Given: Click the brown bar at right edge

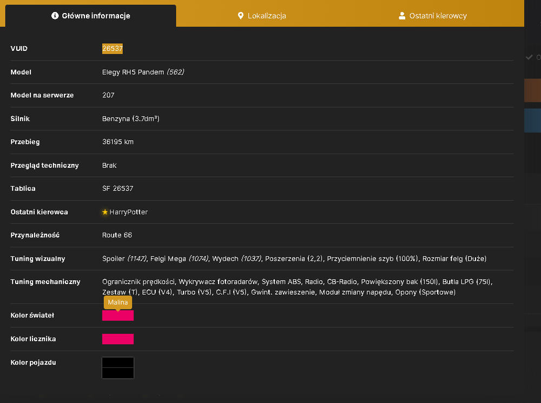Looking at the screenshot, I should (532, 90).
